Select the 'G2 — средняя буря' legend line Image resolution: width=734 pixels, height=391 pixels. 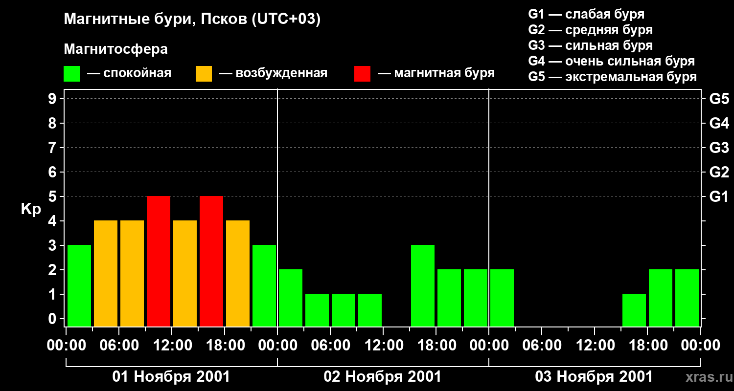591,30
